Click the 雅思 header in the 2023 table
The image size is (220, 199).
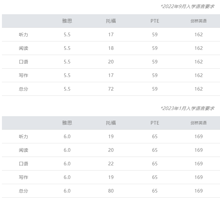67,123
